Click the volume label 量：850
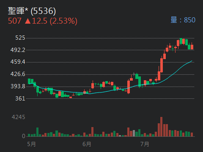Screen dimensions: 203x152 [x=183, y=20]
